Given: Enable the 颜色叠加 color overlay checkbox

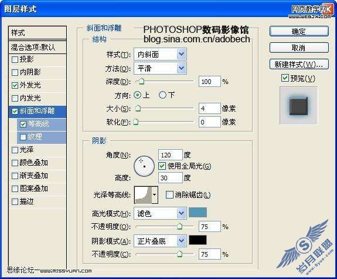Looking at the screenshot, I should point(15,163).
